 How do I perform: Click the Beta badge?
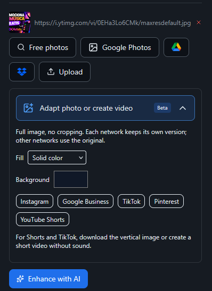tap(162, 108)
